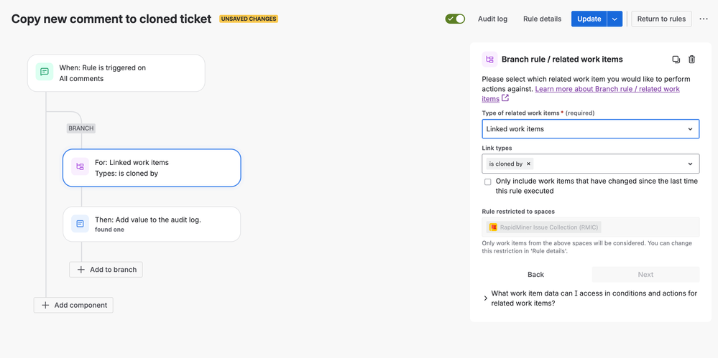Click the branch icon in the flow
The image size is (718, 358).
tap(80, 167)
